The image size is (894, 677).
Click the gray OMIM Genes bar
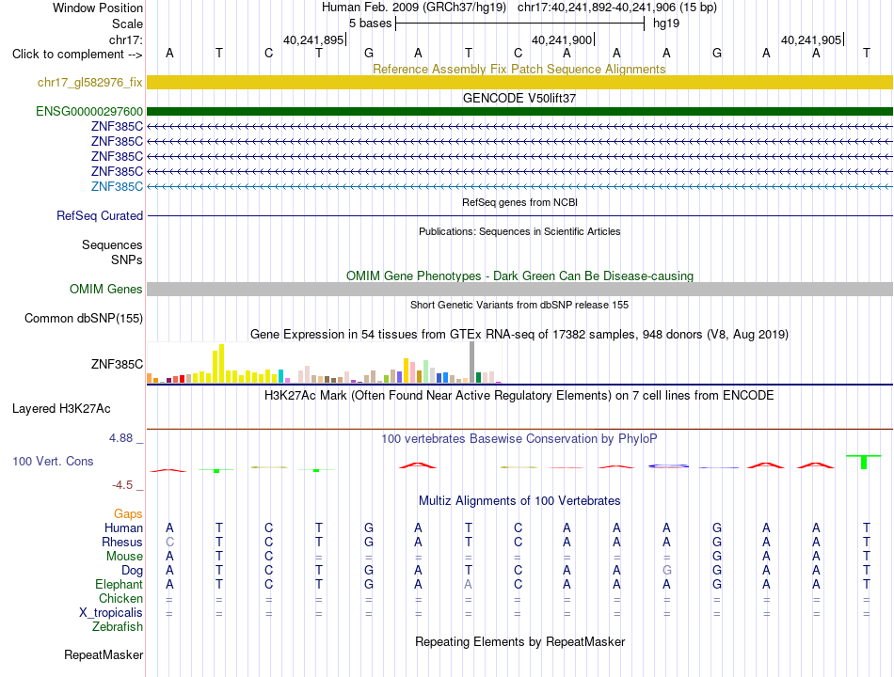point(519,289)
